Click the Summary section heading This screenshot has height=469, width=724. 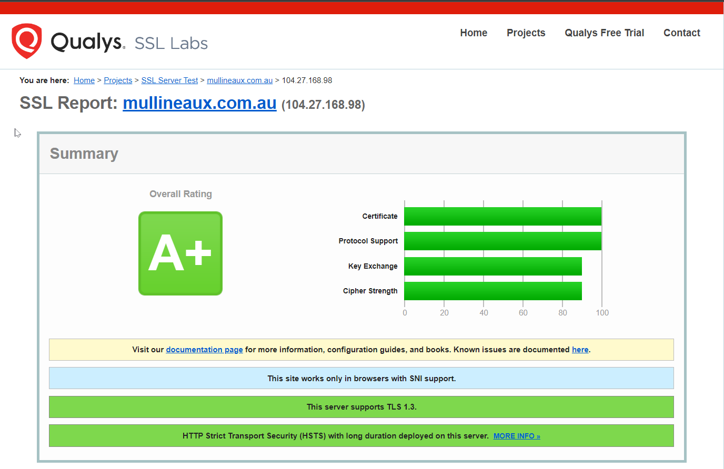pos(84,154)
